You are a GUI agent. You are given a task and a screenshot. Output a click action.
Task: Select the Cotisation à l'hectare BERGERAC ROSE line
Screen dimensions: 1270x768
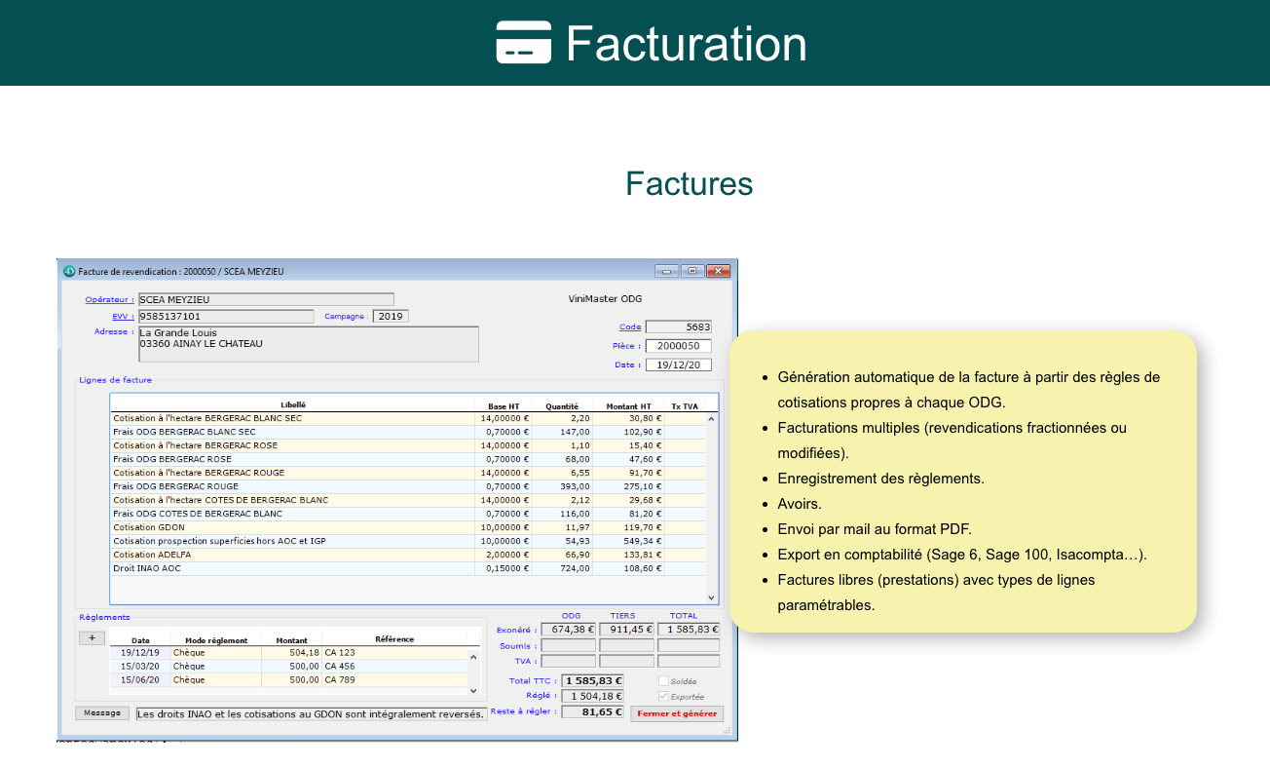tap(408, 445)
